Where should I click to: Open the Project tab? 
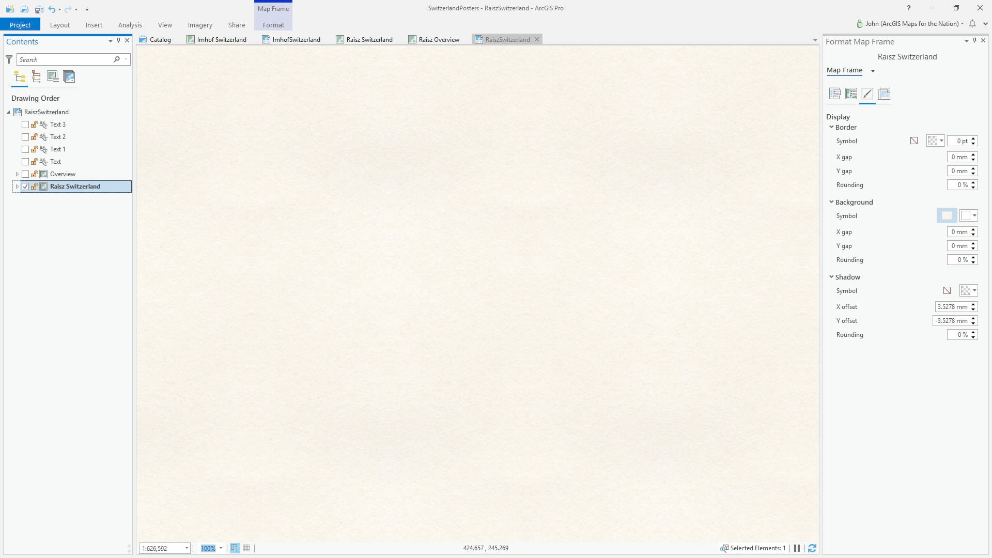click(x=20, y=25)
